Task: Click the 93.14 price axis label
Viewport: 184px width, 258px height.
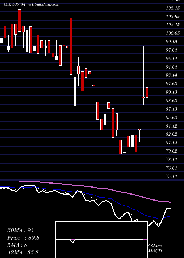Action: coord(172,75)
